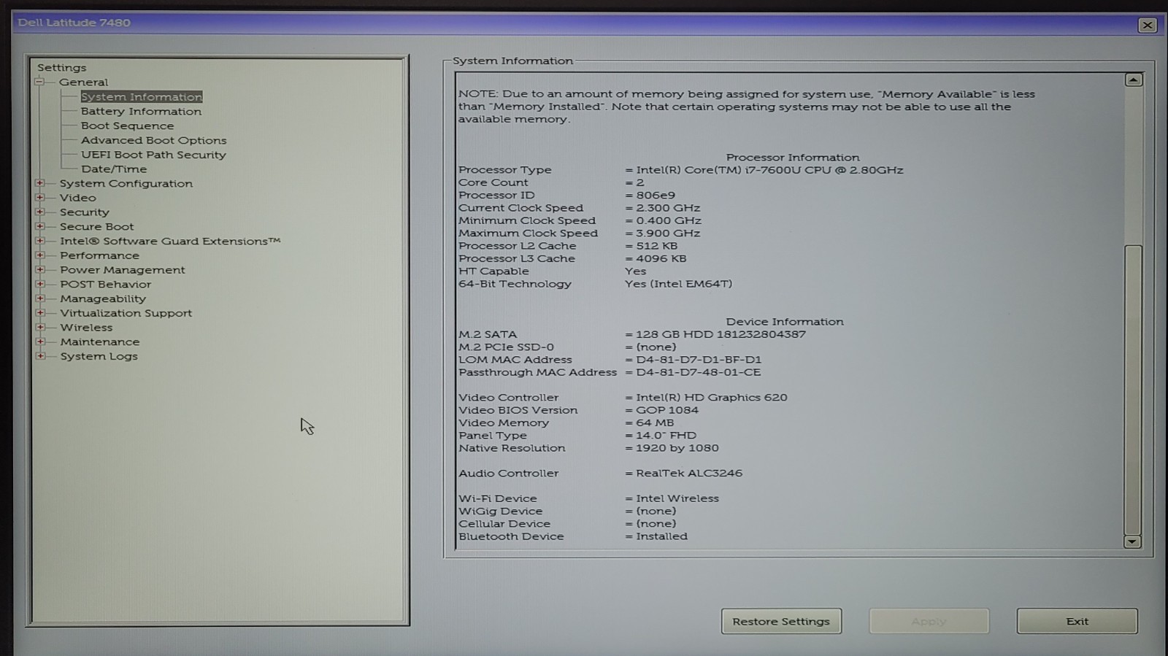Select UEFI Boot Path Security
Screen dimensions: 1168x656
pyautogui.click(x=153, y=155)
